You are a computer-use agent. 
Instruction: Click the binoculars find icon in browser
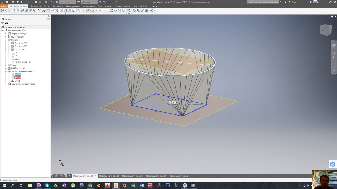7,23
